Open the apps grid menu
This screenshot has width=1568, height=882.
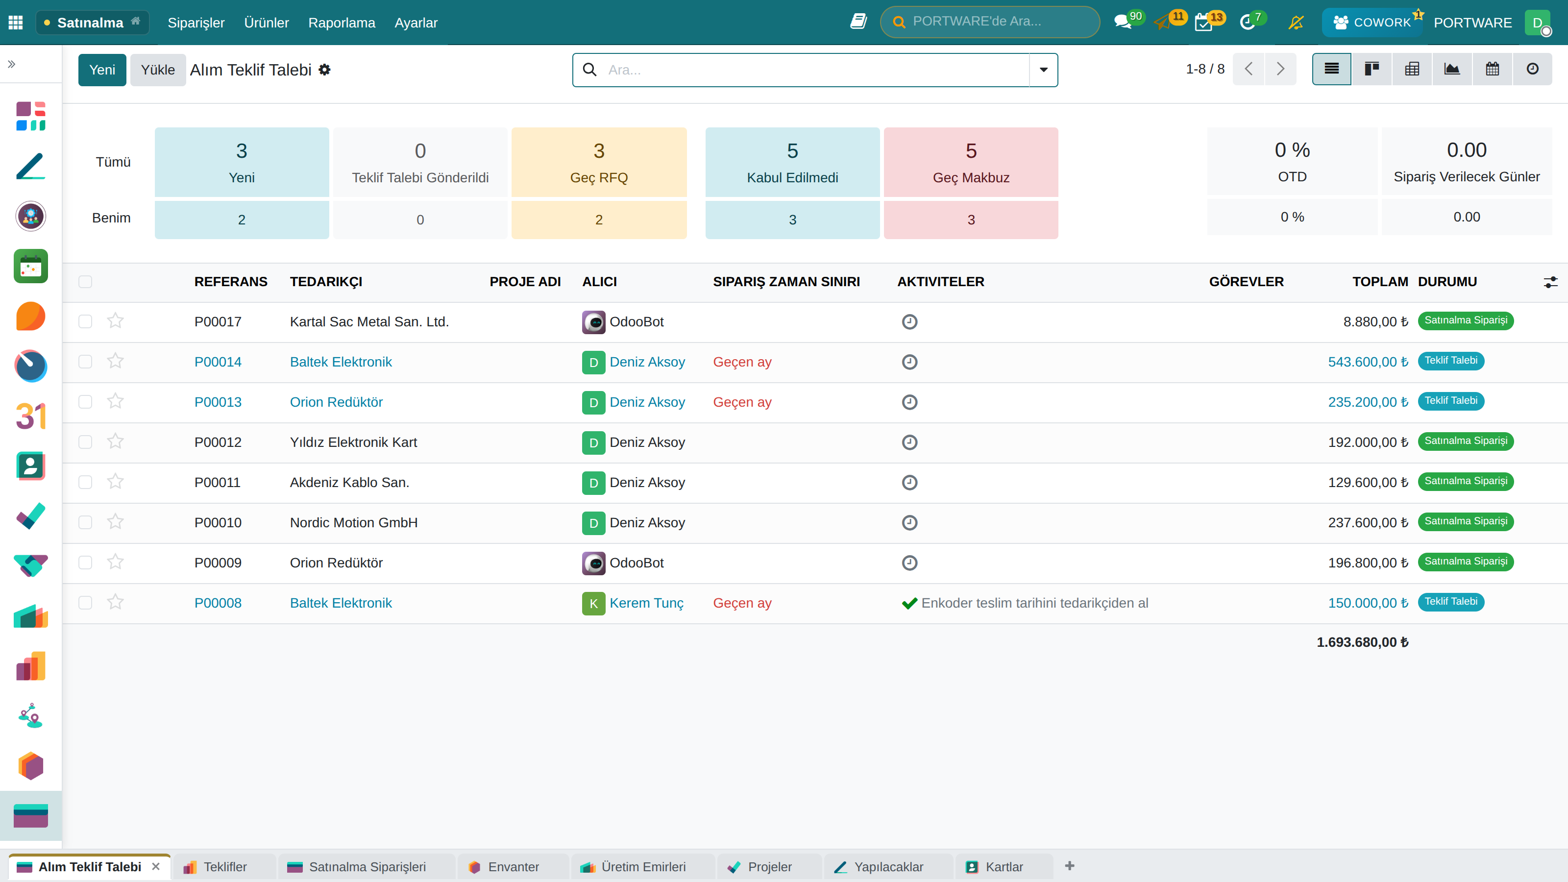tap(16, 23)
